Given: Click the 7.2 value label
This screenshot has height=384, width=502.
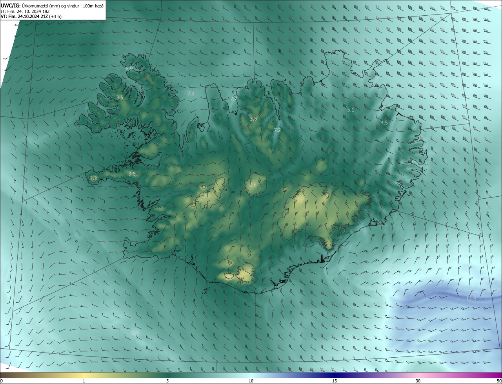Looking at the screenshot, I should tap(277, 130).
